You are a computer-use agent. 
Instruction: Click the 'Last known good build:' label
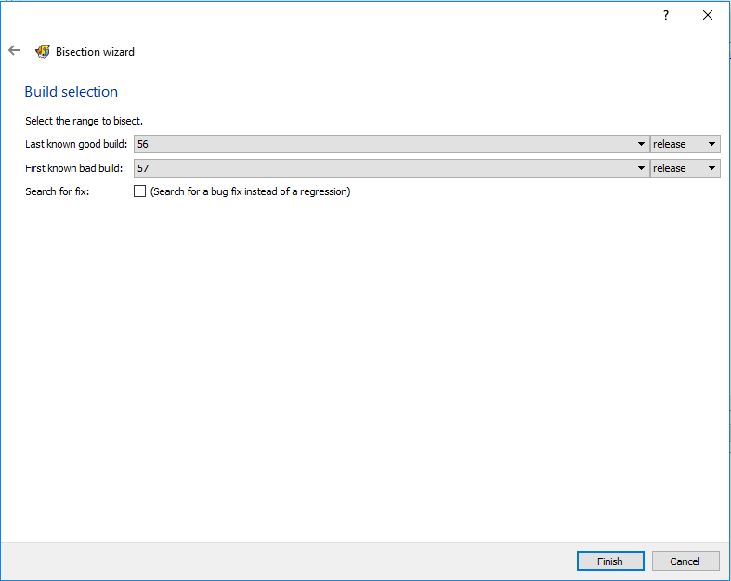point(76,144)
